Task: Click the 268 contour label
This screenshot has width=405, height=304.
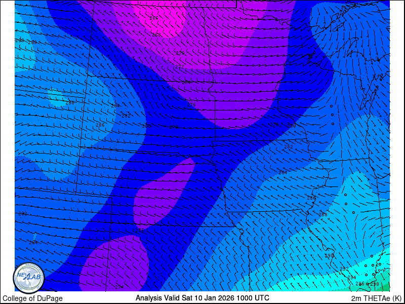Action: click(156, 35)
